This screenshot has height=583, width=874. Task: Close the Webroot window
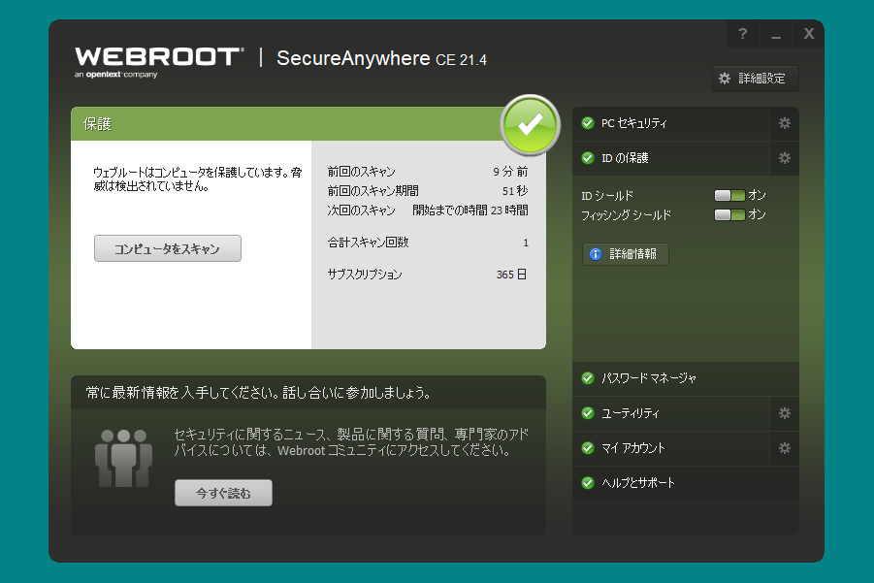pyautogui.click(x=809, y=34)
